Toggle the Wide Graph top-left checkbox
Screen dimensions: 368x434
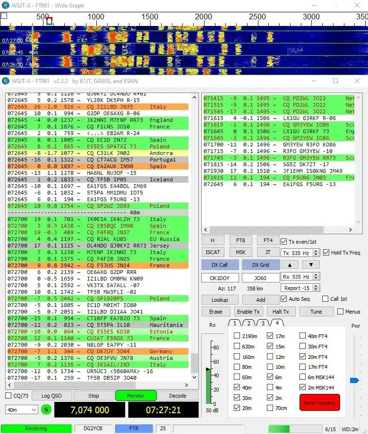tap(4, 16)
